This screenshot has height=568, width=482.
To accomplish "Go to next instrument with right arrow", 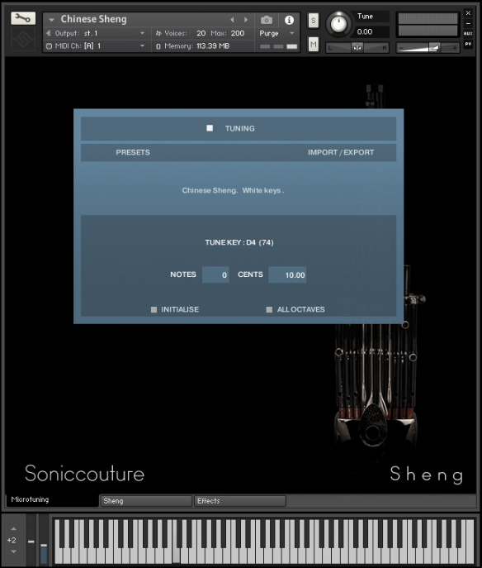I will click(x=246, y=20).
